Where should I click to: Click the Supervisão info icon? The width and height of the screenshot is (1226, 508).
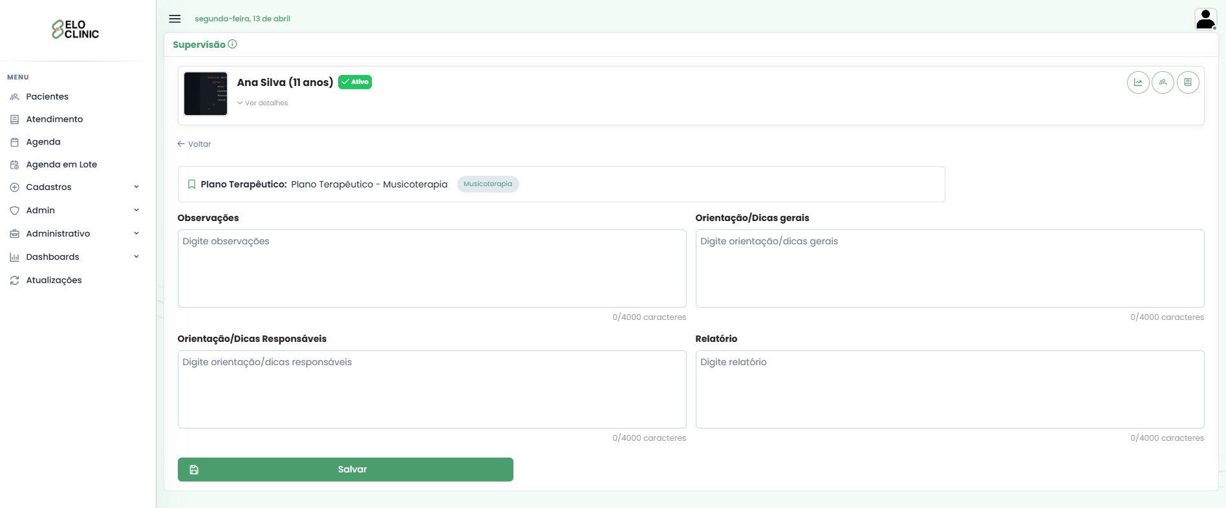coord(233,45)
